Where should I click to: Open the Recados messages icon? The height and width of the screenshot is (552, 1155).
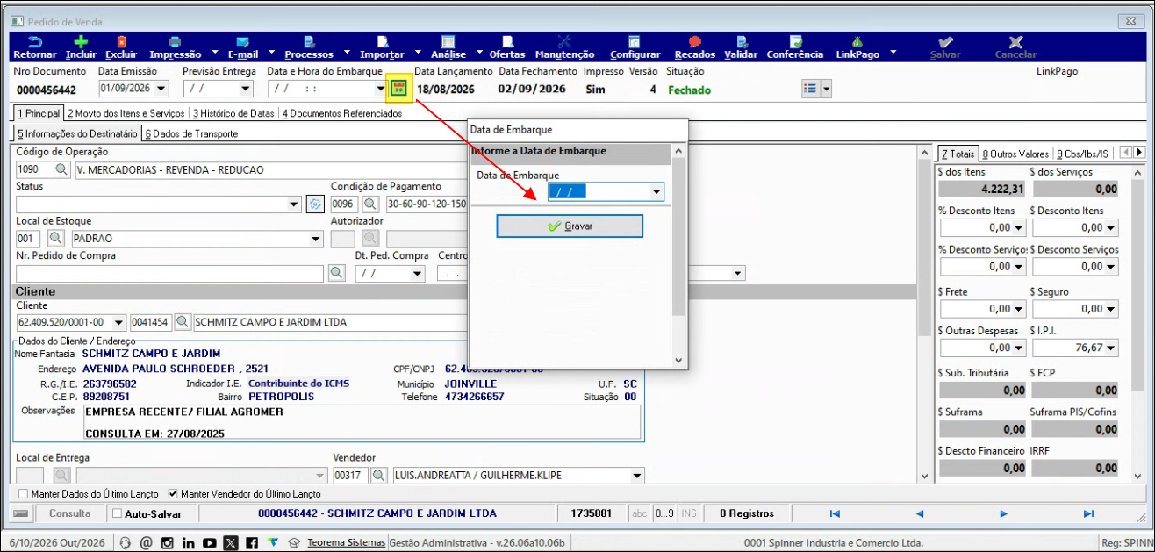695,41
